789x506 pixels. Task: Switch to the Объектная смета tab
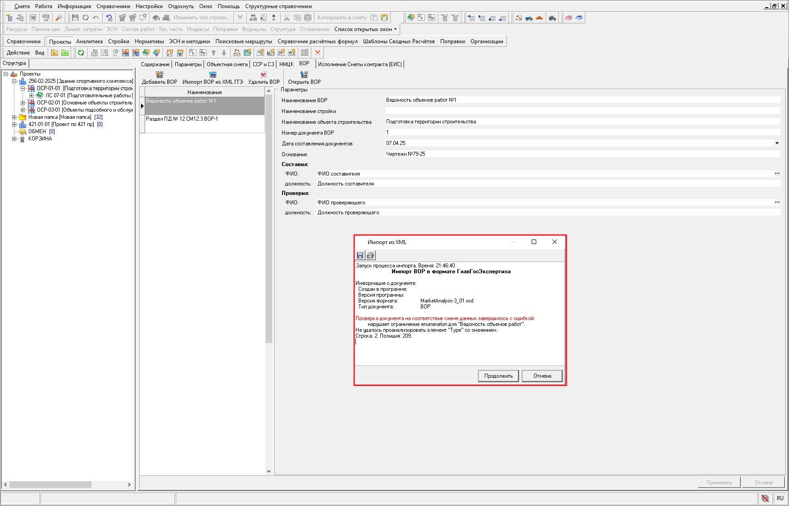pos(227,64)
